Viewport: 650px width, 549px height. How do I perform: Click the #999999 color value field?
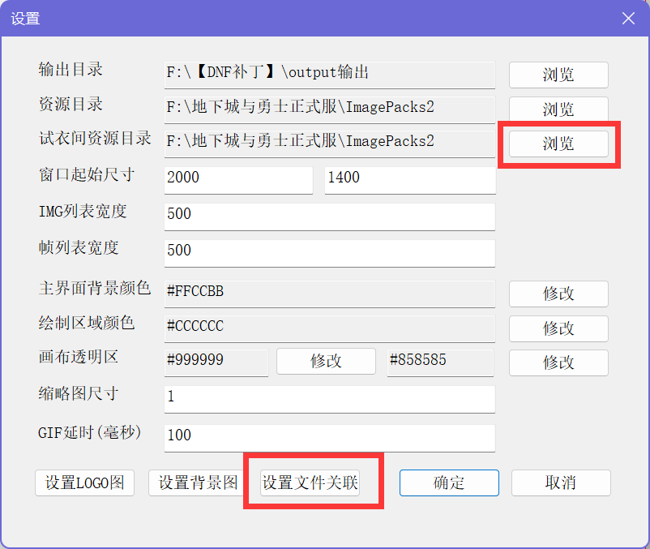coord(216,362)
